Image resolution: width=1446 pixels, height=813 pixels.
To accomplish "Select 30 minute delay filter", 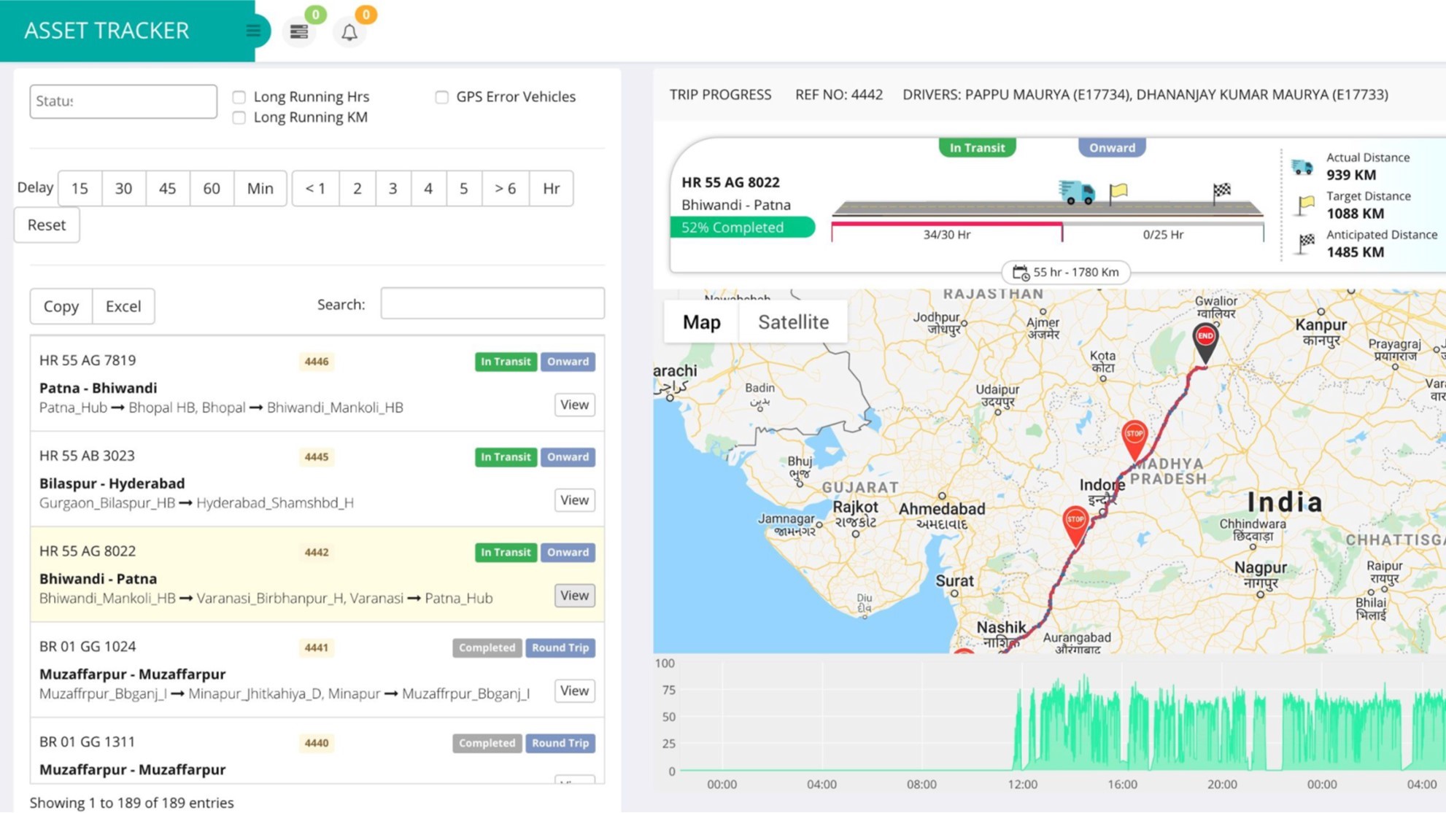I will pos(123,189).
